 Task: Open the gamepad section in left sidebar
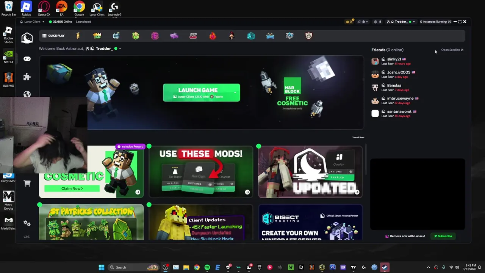coord(27,59)
